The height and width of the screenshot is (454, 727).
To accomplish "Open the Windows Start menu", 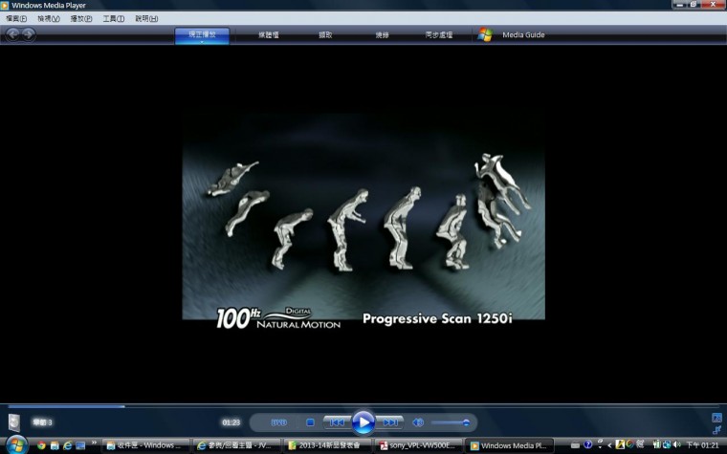I will tap(15, 444).
